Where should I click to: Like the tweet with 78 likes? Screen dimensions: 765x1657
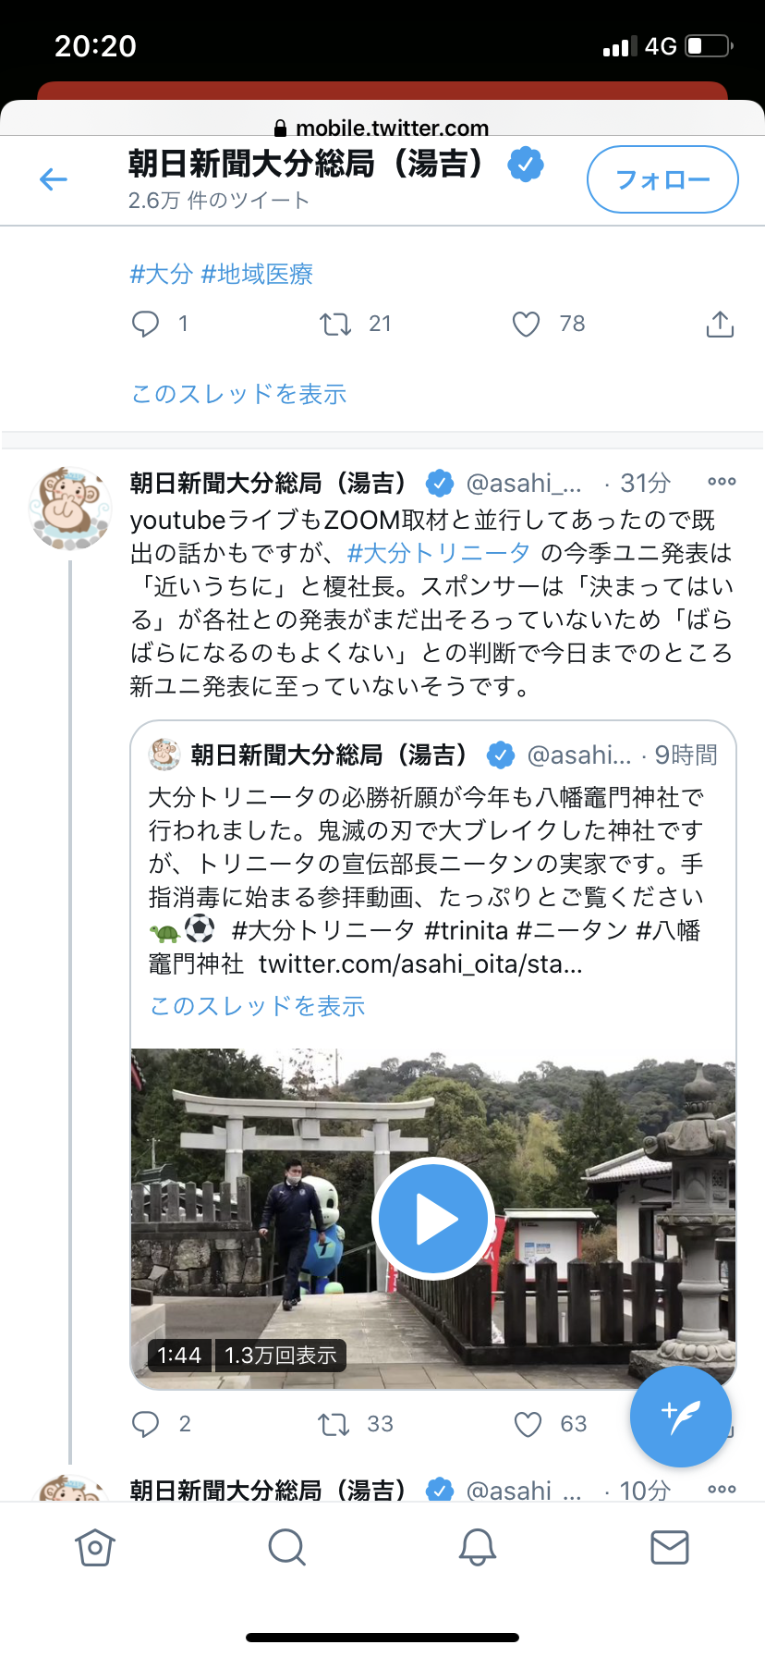(x=526, y=324)
